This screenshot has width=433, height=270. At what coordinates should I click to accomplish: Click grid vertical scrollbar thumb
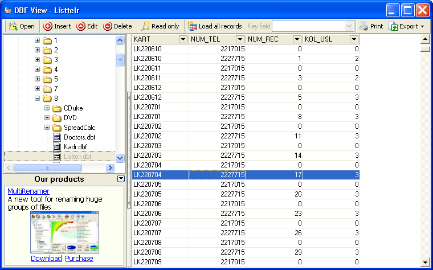pyautogui.click(x=425, y=49)
